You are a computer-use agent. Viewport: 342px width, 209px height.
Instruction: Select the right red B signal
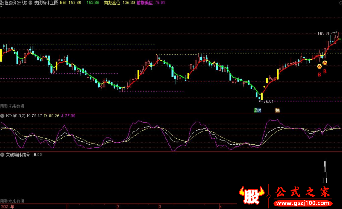(325, 71)
